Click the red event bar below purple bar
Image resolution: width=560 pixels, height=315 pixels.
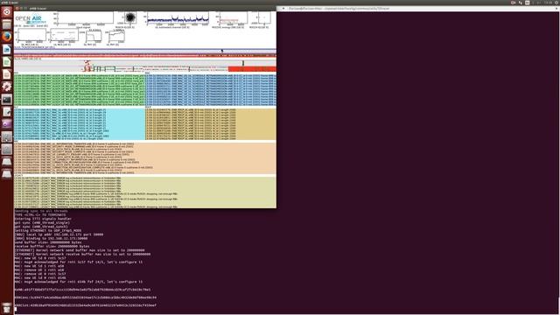click(145, 56)
